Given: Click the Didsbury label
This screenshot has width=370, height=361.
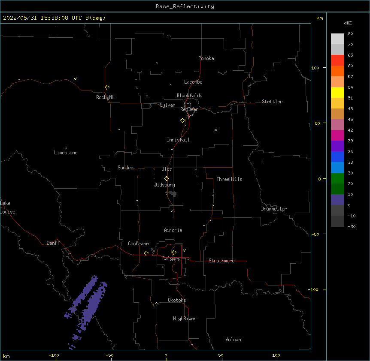Looking at the screenshot, I should 164,185.
